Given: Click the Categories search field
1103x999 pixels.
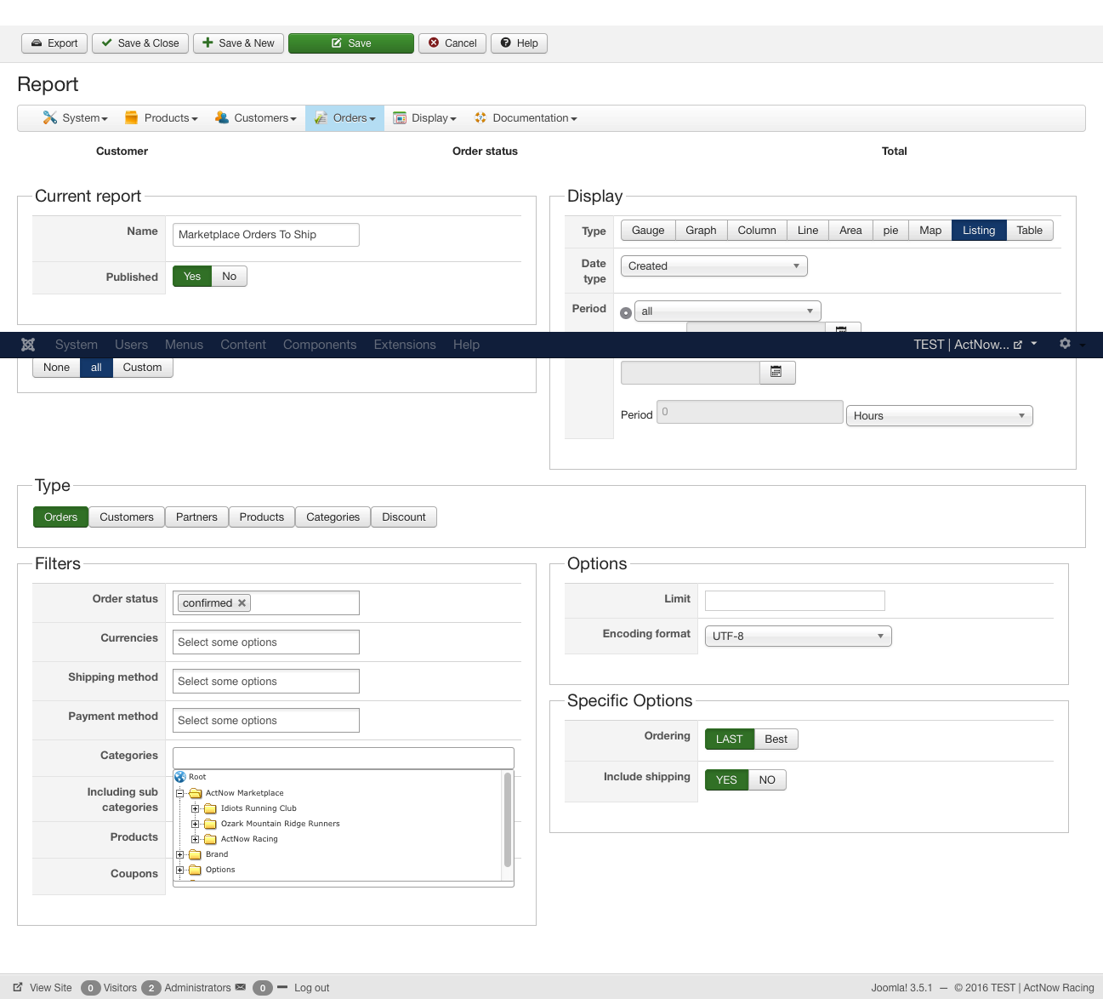Looking at the screenshot, I should click(x=344, y=758).
